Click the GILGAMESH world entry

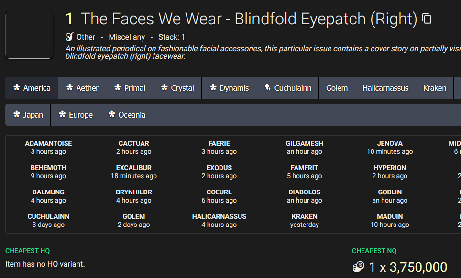(304, 148)
